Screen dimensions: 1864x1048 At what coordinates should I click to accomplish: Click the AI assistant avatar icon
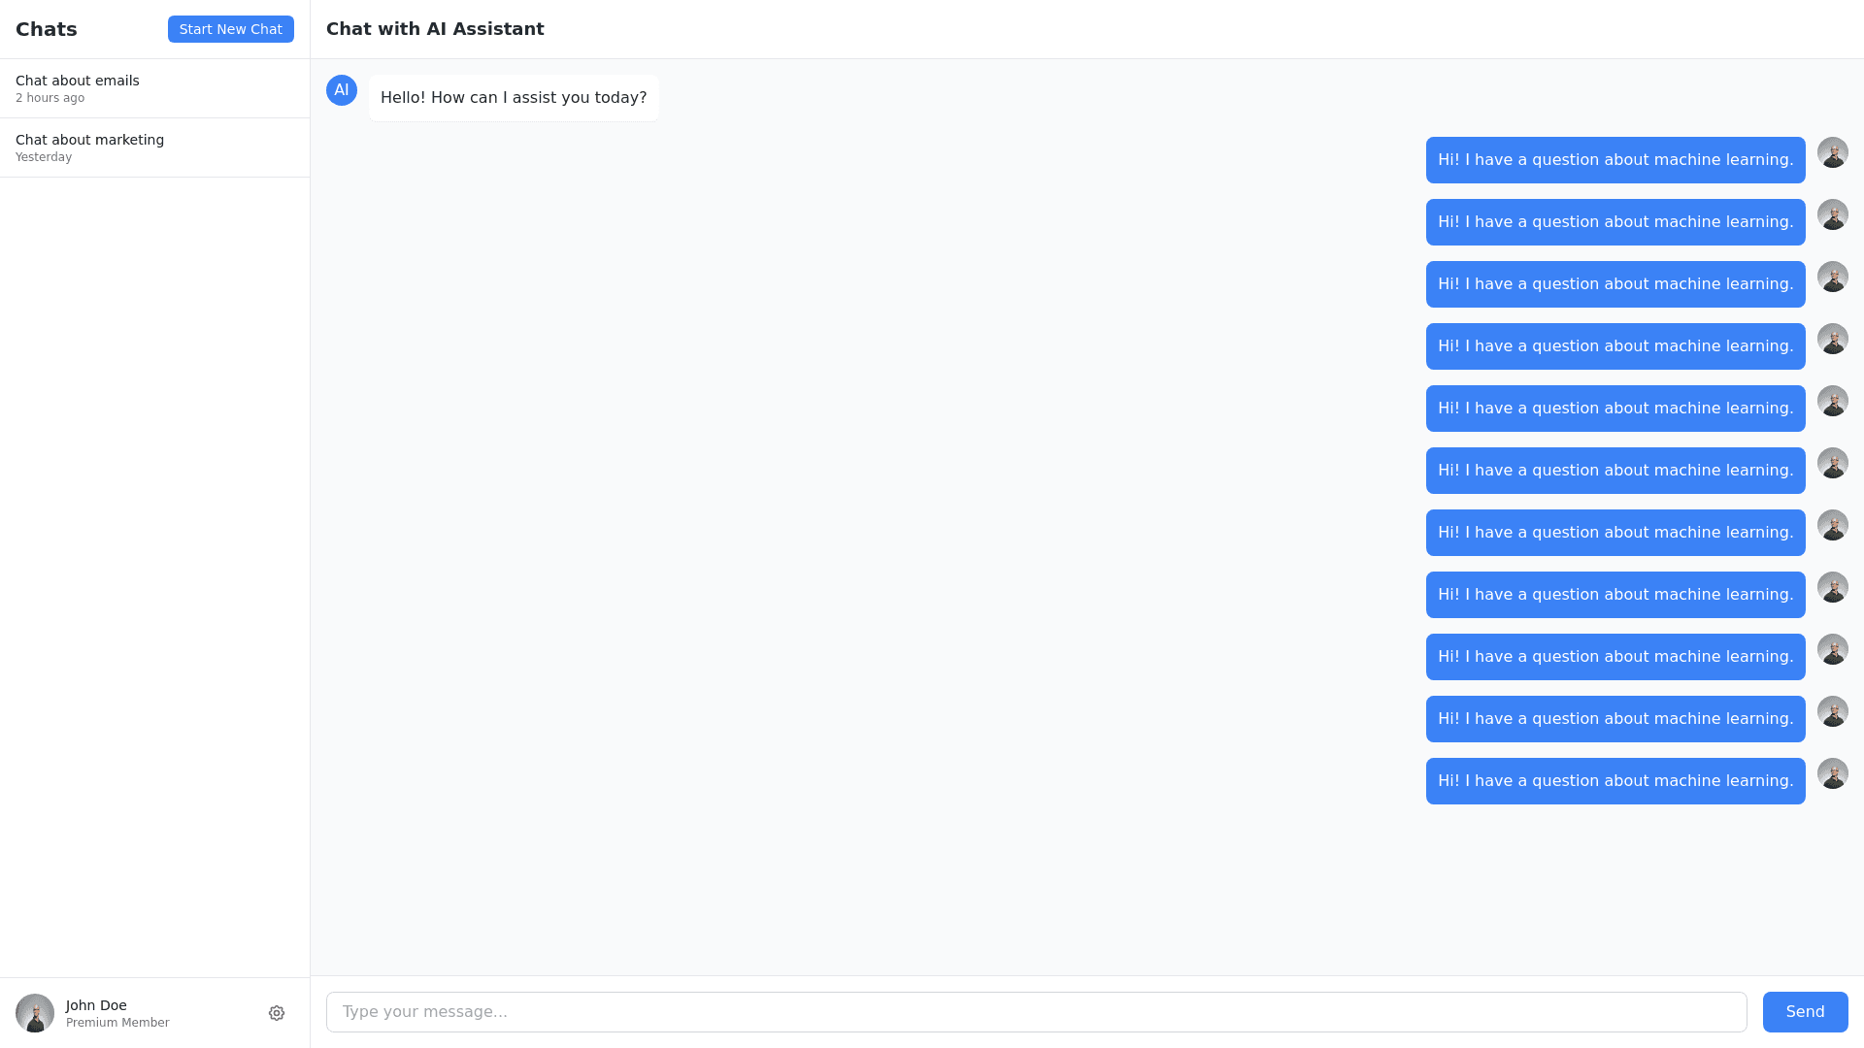tap(342, 90)
